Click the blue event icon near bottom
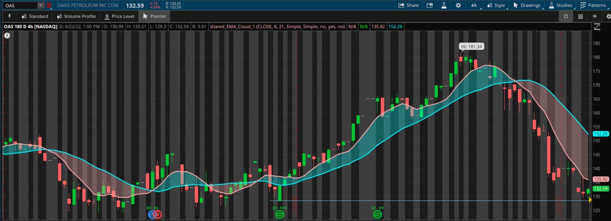Screen dimensions: 611x221 click(x=151, y=215)
